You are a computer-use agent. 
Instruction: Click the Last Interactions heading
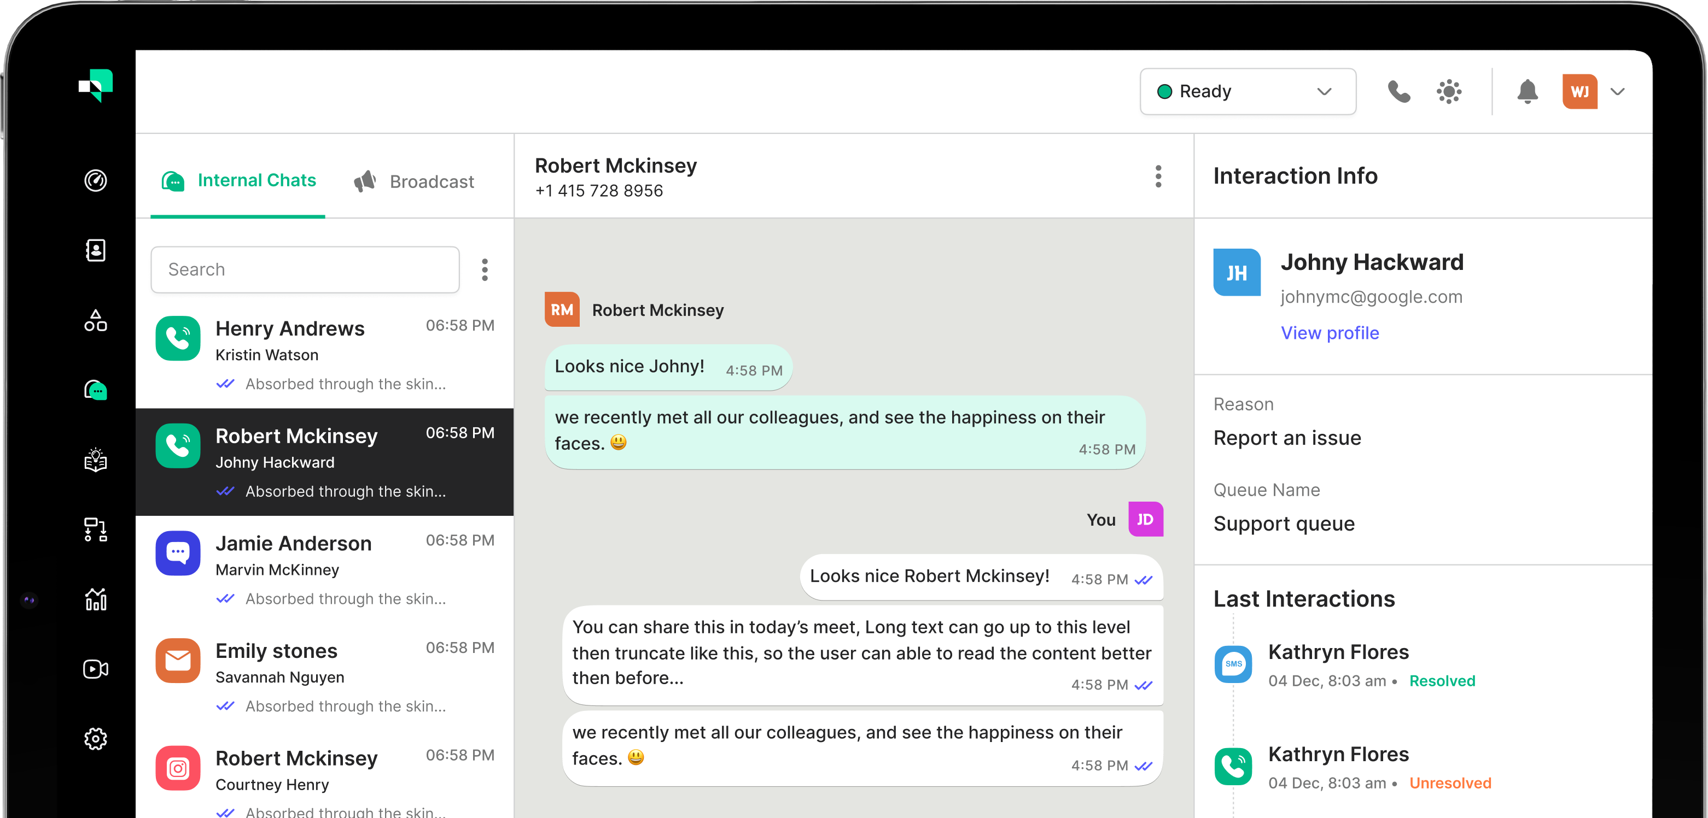click(1303, 599)
